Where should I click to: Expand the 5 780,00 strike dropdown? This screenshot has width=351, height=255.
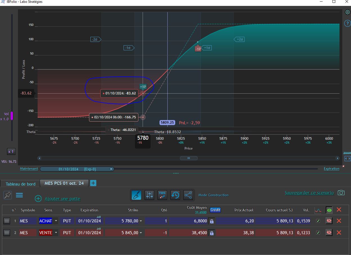coord(141,221)
